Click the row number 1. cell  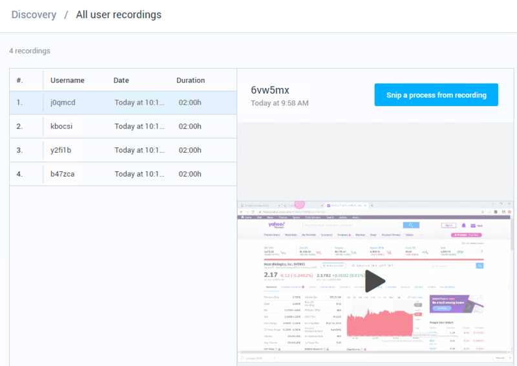click(x=19, y=103)
